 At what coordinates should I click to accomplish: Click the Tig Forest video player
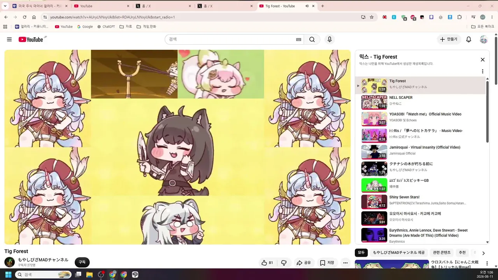coord(177,147)
